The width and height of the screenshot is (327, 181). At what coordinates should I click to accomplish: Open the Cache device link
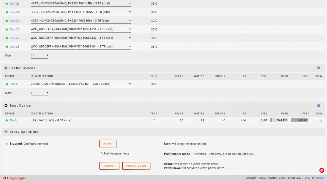(13, 84)
